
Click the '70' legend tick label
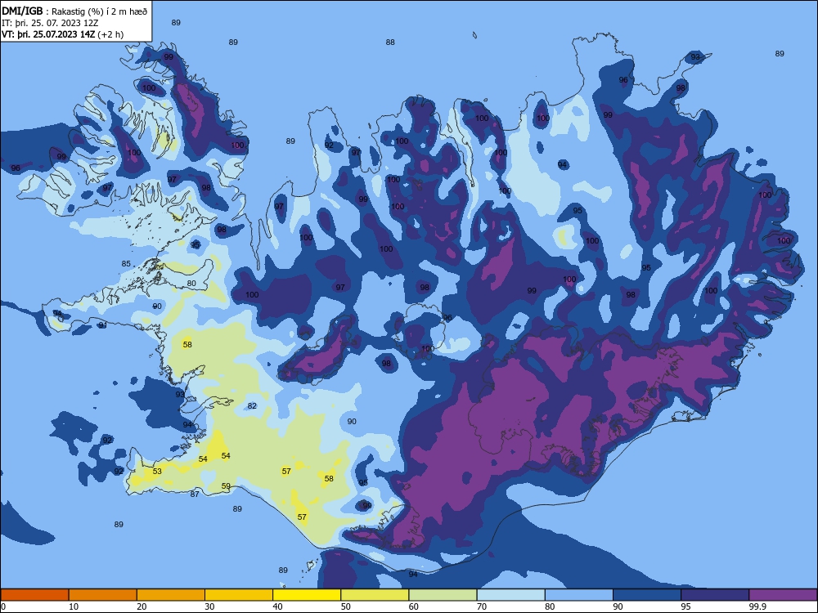pos(482,606)
